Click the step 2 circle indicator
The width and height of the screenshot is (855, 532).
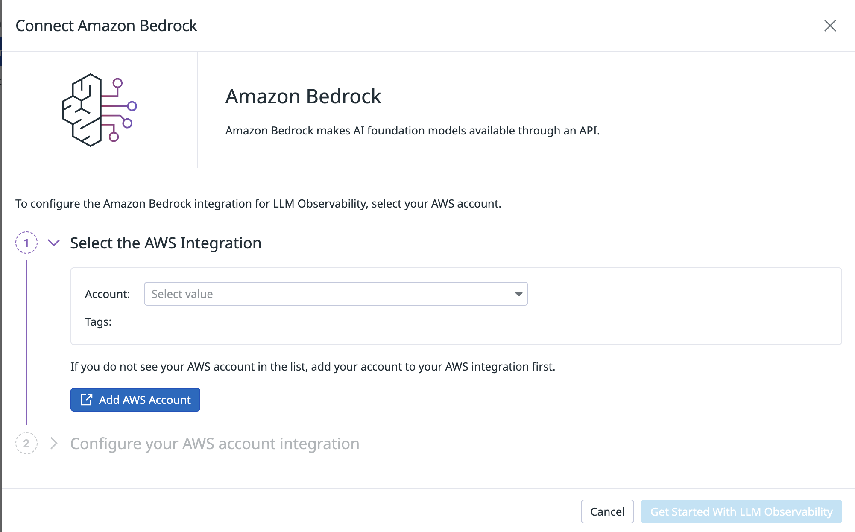click(26, 443)
